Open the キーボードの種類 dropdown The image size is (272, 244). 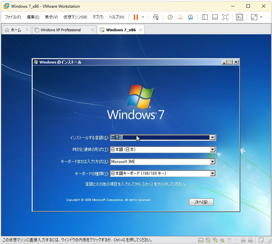click(x=212, y=173)
